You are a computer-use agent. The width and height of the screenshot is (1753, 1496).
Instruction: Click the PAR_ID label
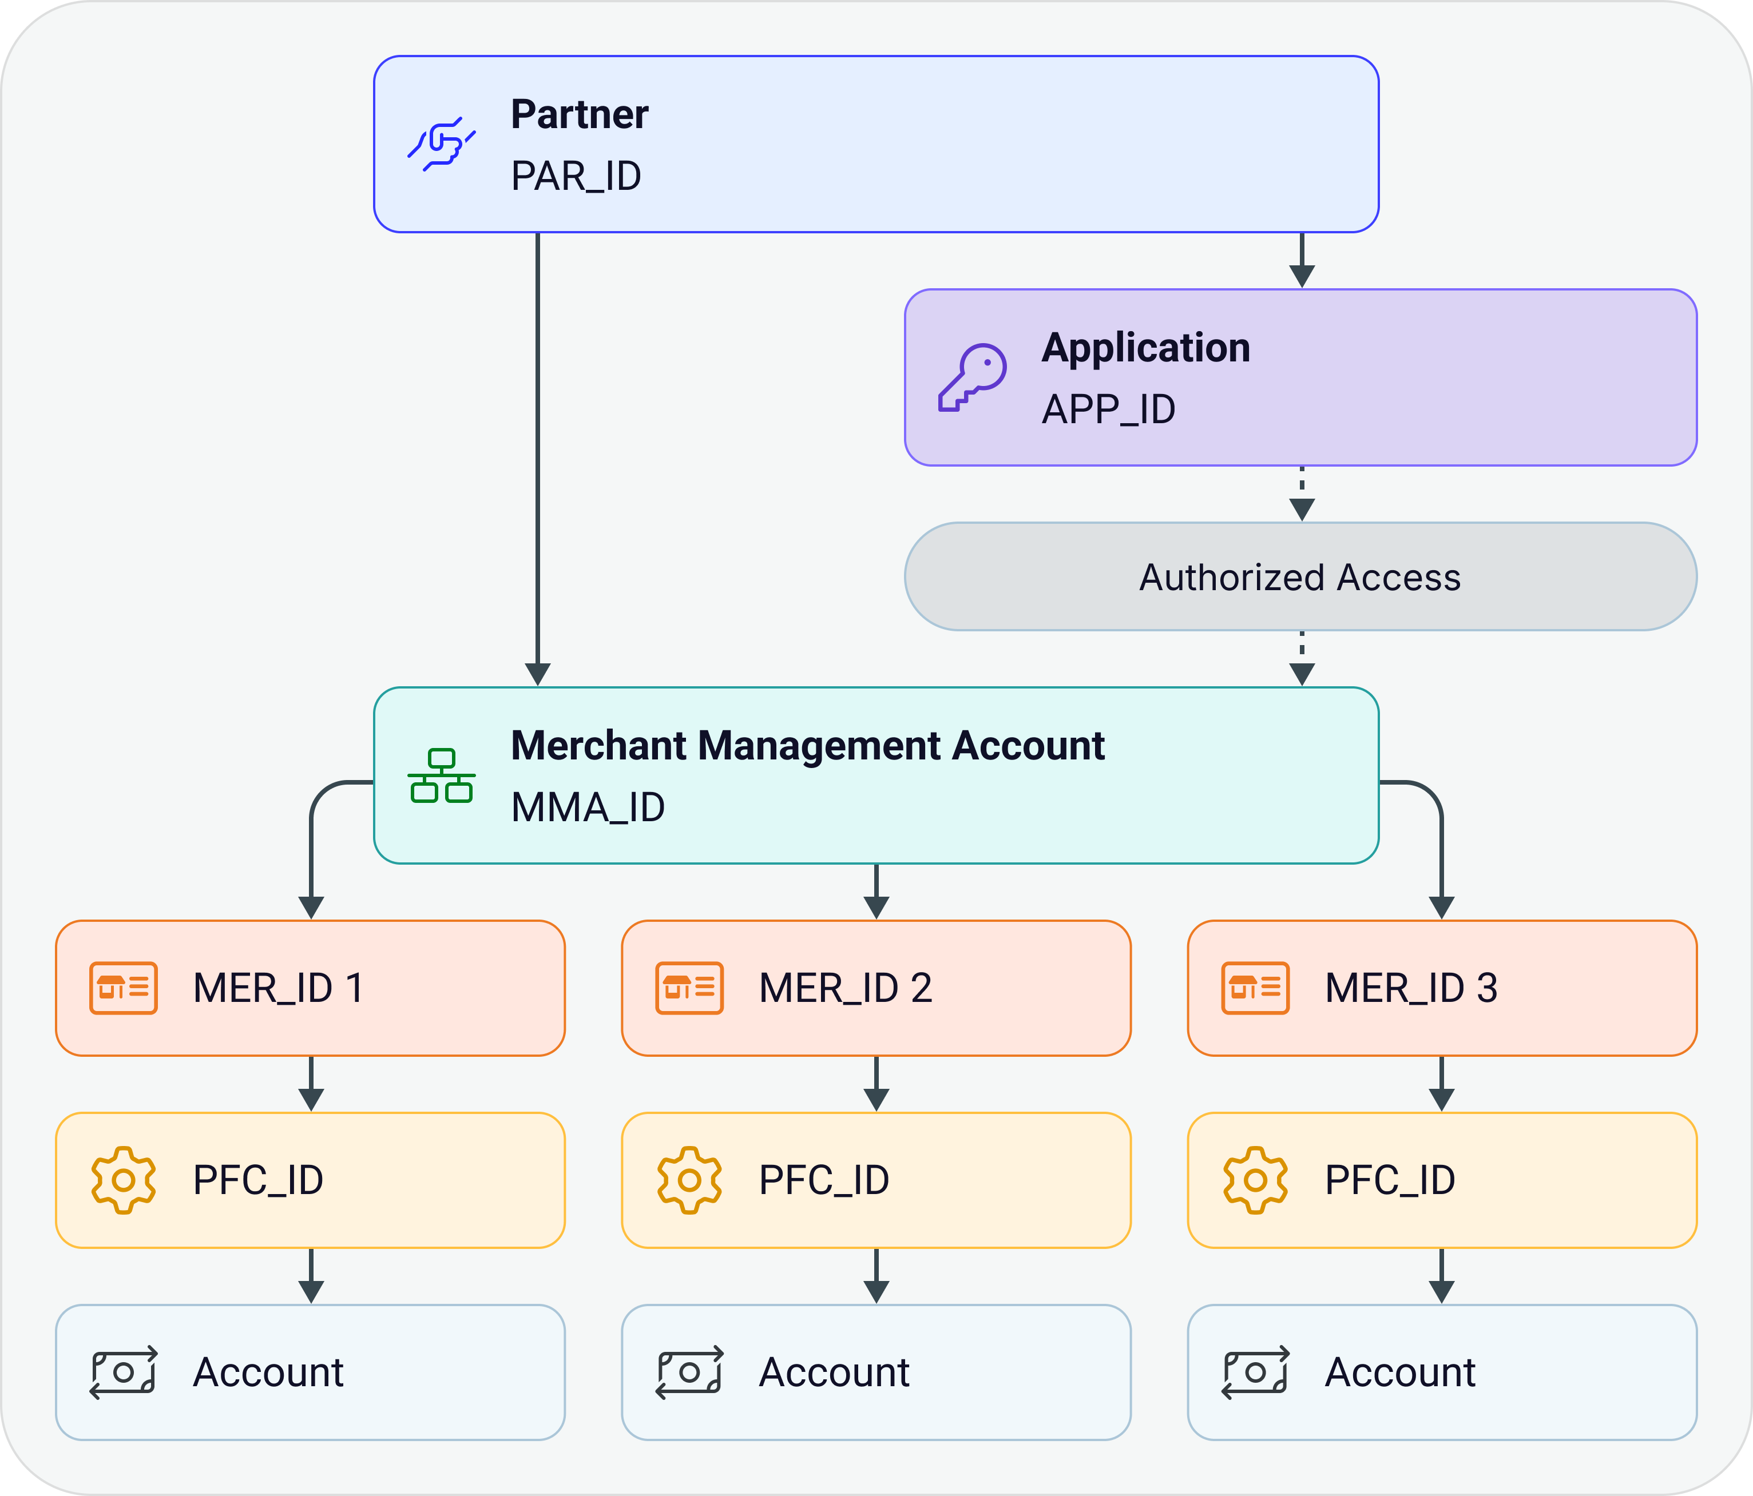pos(576,177)
